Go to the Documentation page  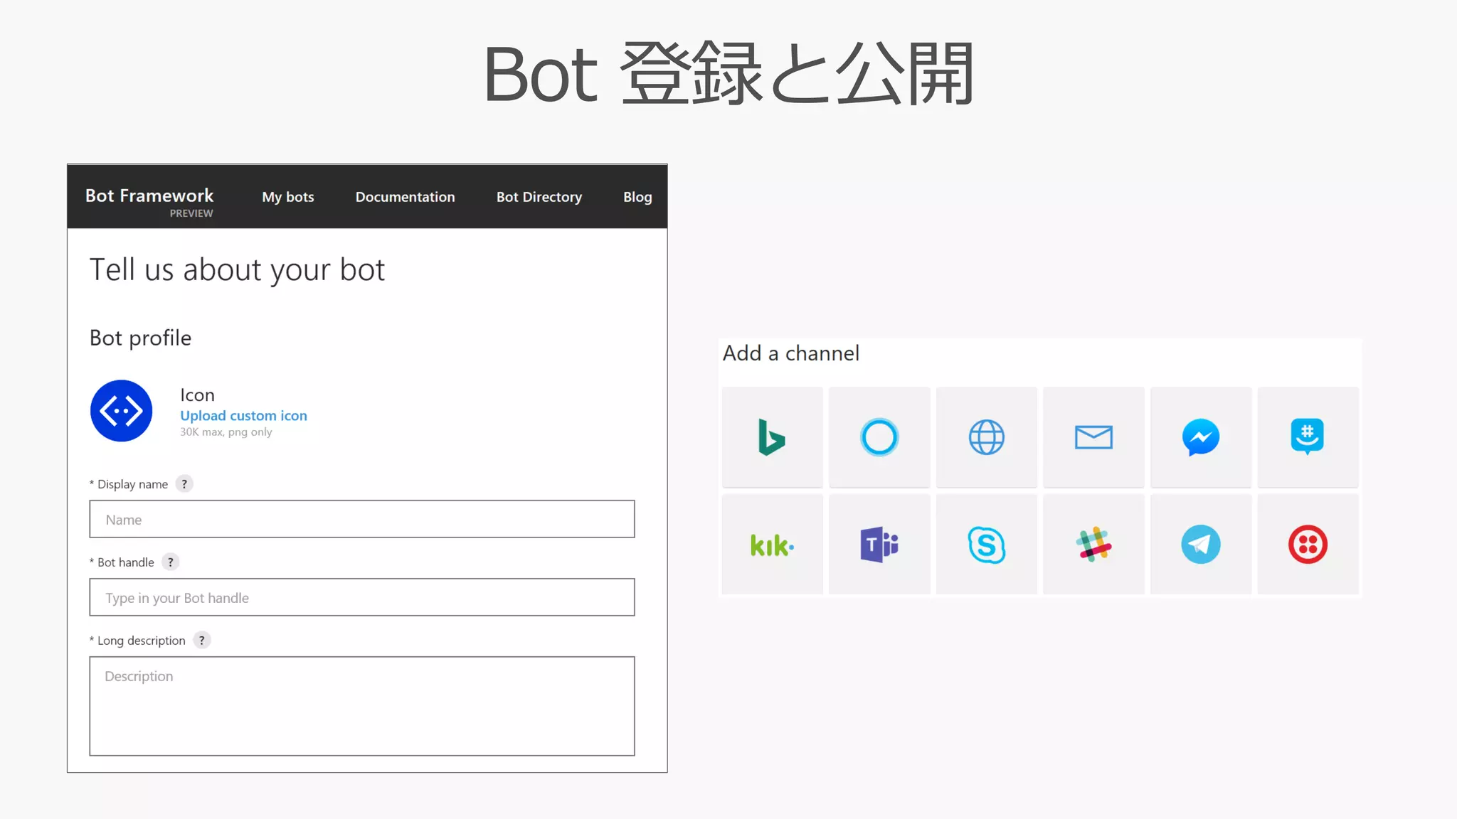pyautogui.click(x=405, y=197)
